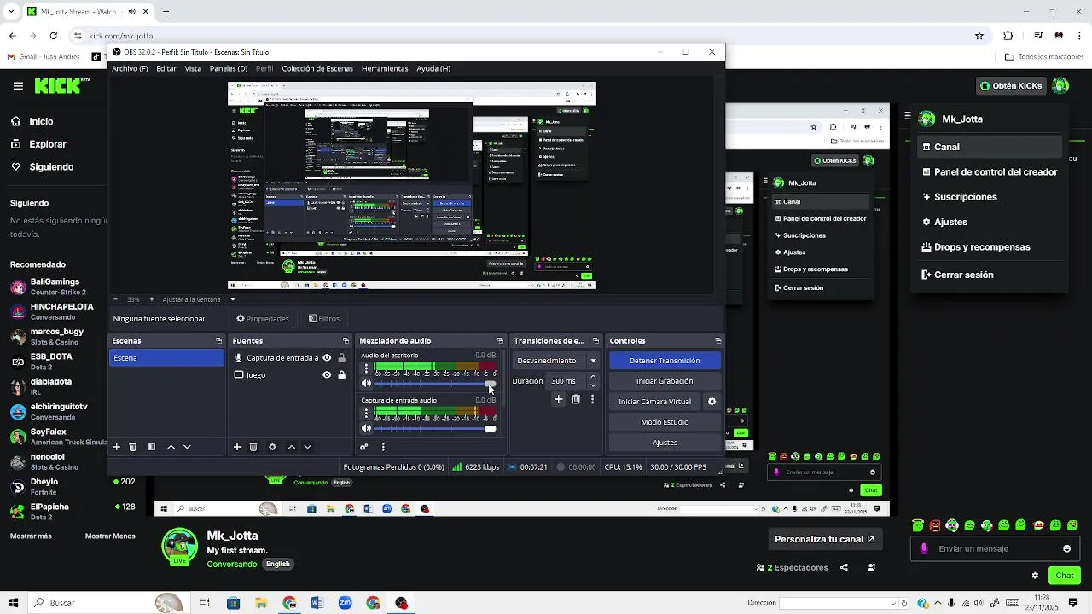
Task: Open the Kick hamburger sidebar menu
Action: pos(18,86)
